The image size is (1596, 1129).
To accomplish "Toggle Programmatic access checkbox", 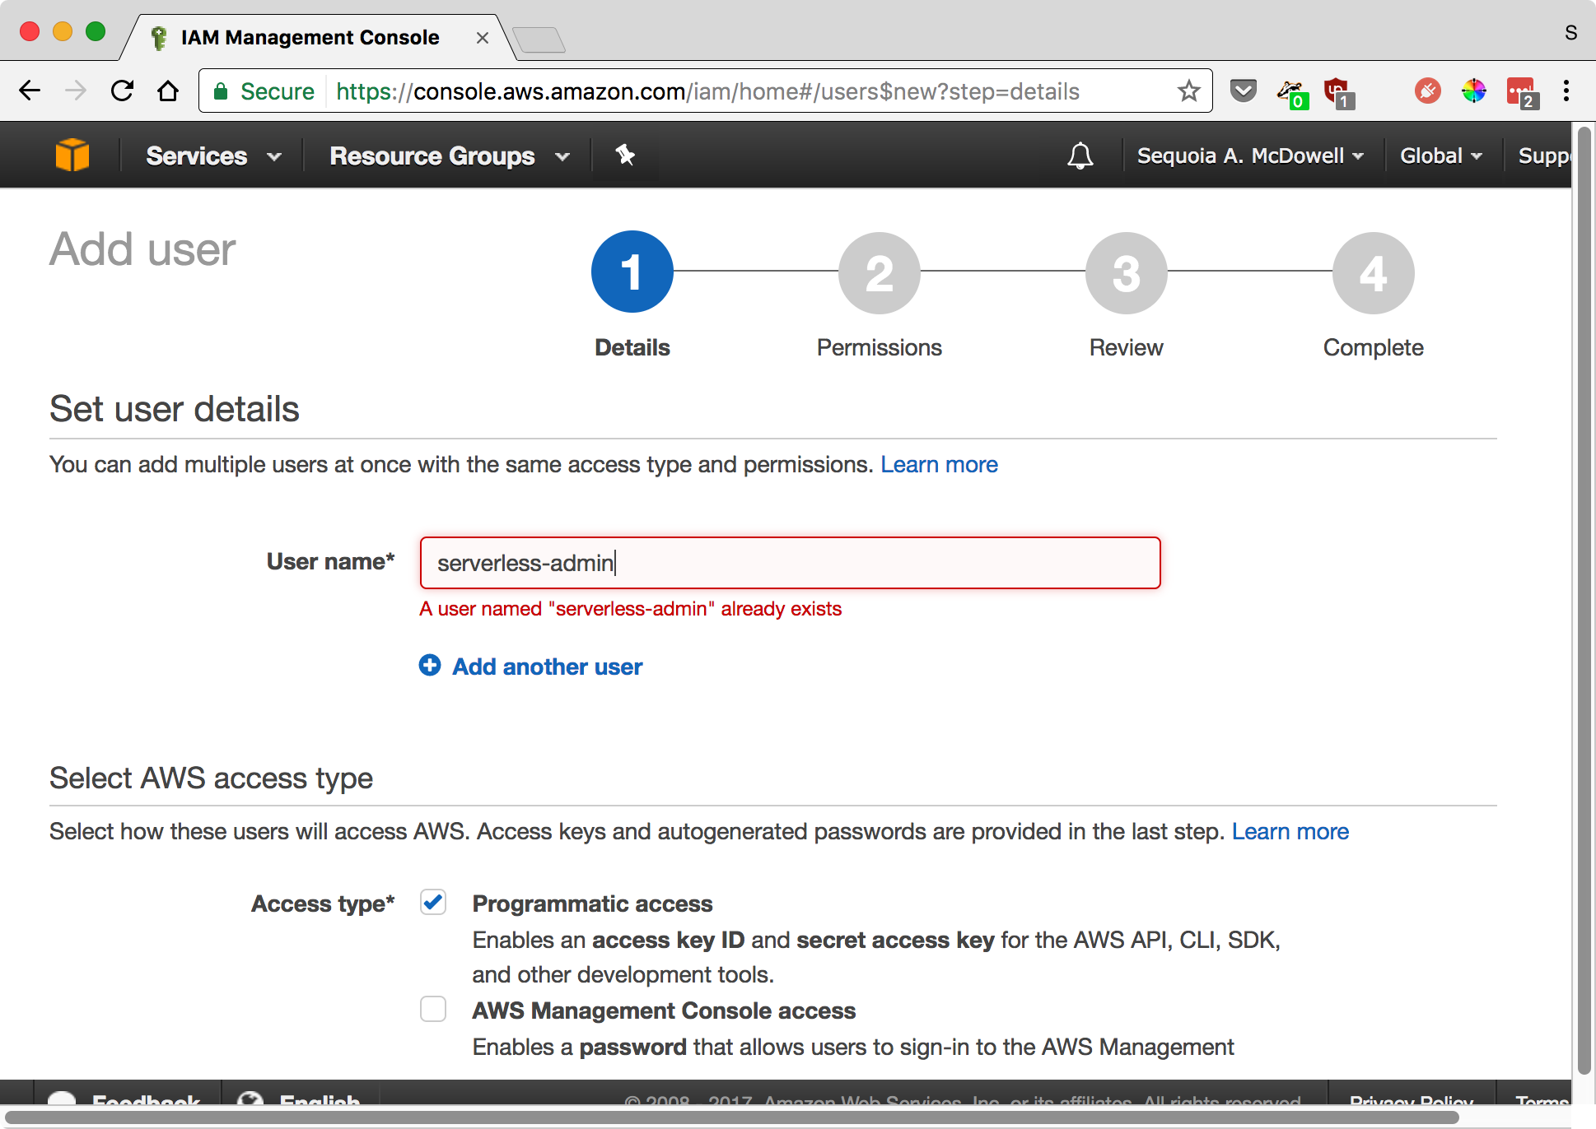I will click(x=433, y=903).
